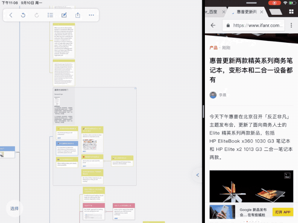Tap the red screen recording indicator
298x223 pixels.
coord(275,3)
